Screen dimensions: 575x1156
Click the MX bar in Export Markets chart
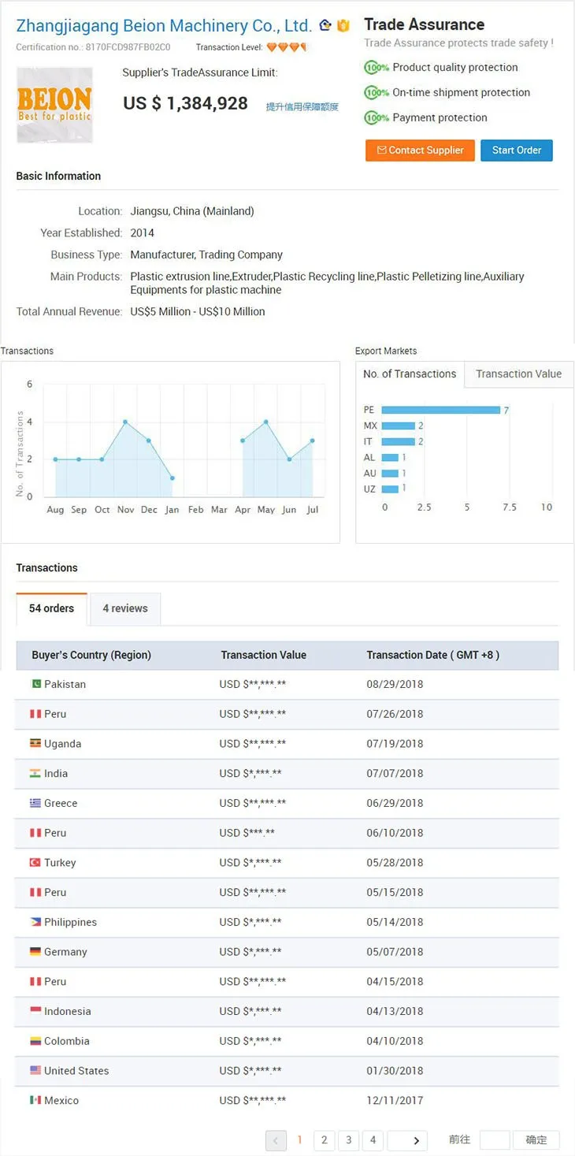click(398, 426)
